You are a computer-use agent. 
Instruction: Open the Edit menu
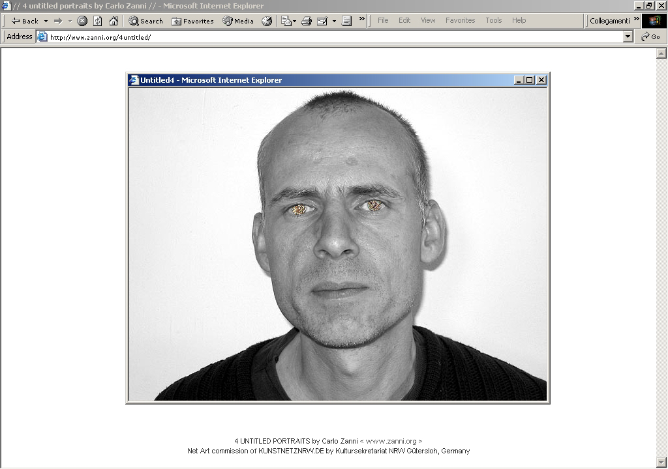coord(404,20)
